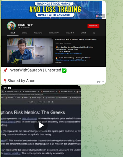Click the Shared by Anon text
The image size is (123, 157).
click(x=21, y=81)
